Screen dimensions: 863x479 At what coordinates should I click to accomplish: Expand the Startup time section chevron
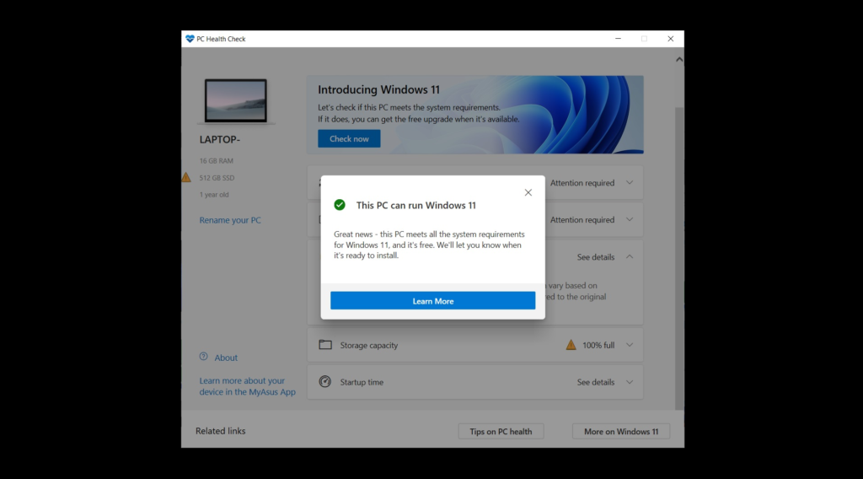pos(630,382)
